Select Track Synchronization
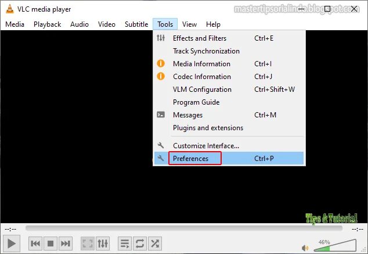 tap(229, 51)
